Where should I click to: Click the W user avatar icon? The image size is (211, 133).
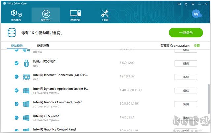point(196,14)
